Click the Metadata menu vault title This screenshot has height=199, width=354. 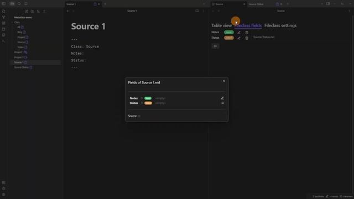coord(23,17)
